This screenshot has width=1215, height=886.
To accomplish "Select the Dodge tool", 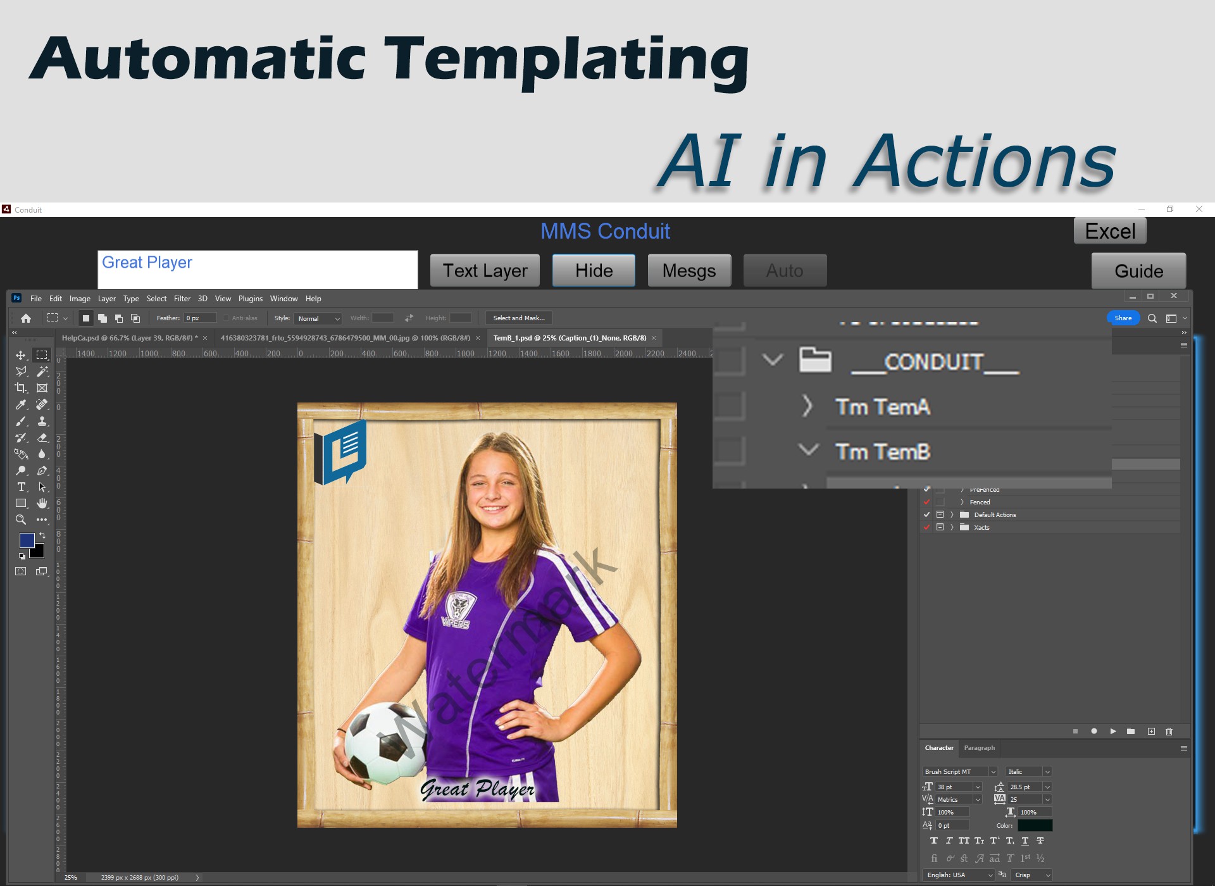I will (x=21, y=470).
